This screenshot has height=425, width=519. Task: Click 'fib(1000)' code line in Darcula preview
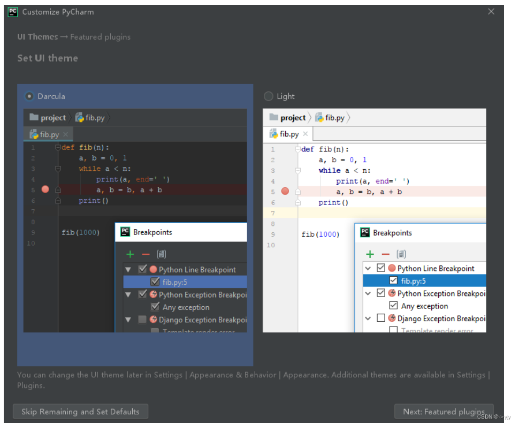pyautogui.click(x=80, y=232)
